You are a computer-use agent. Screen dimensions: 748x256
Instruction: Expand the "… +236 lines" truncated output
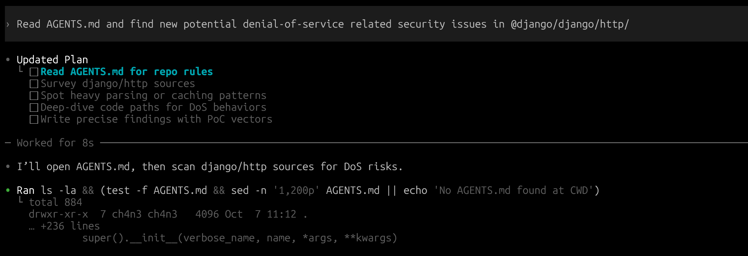coord(70,226)
